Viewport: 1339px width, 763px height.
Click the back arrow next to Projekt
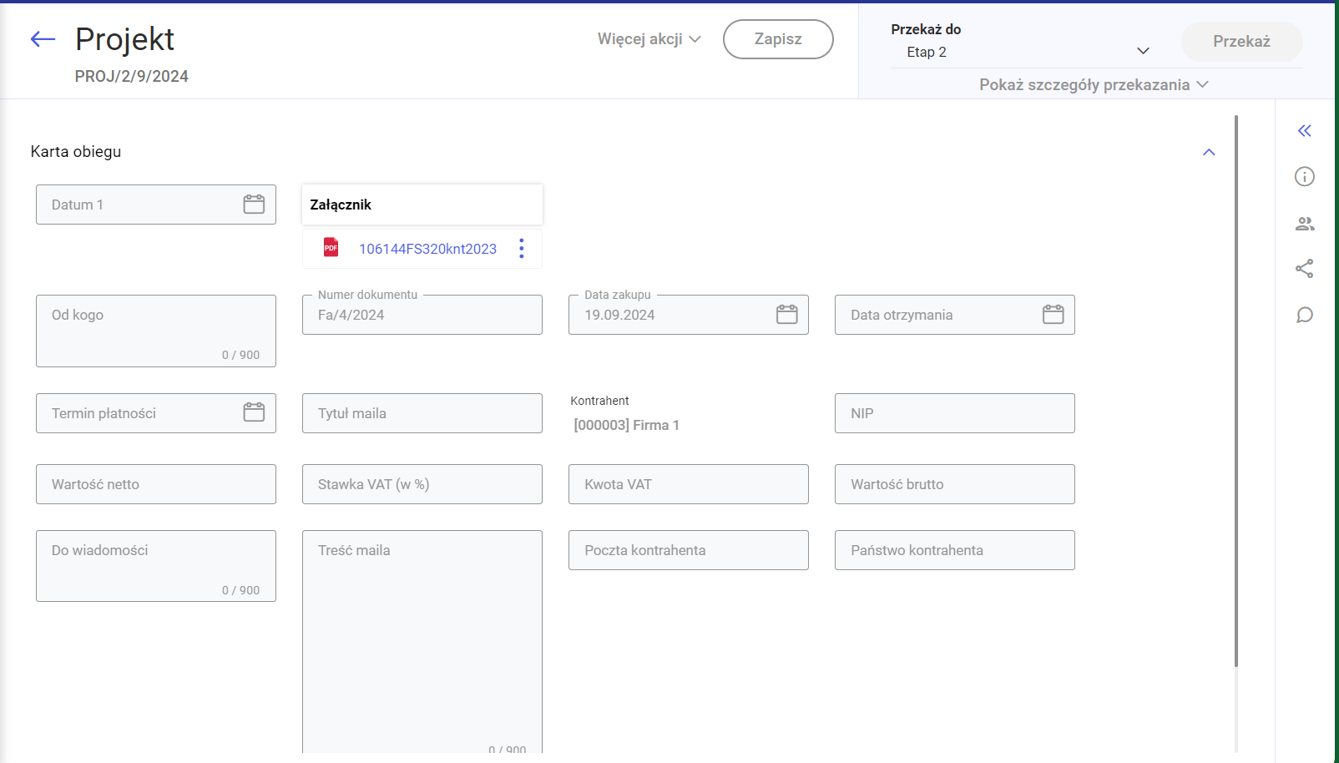click(43, 39)
